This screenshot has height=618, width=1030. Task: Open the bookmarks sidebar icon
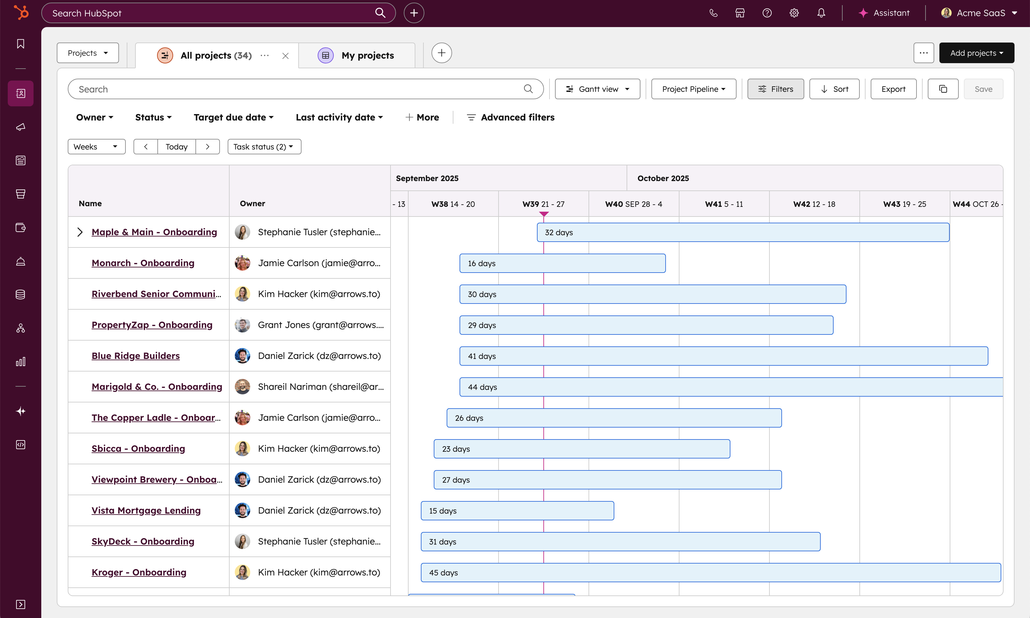point(20,44)
